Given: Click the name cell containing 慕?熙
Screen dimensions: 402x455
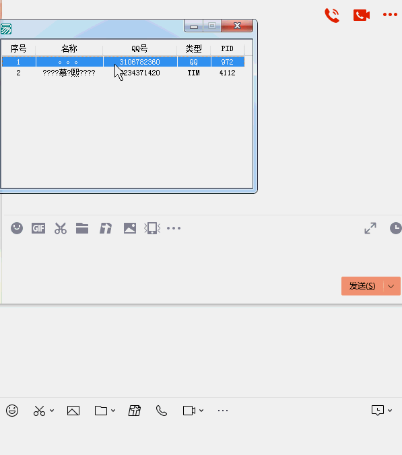Looking at the screenshot, I should (69, 73).
